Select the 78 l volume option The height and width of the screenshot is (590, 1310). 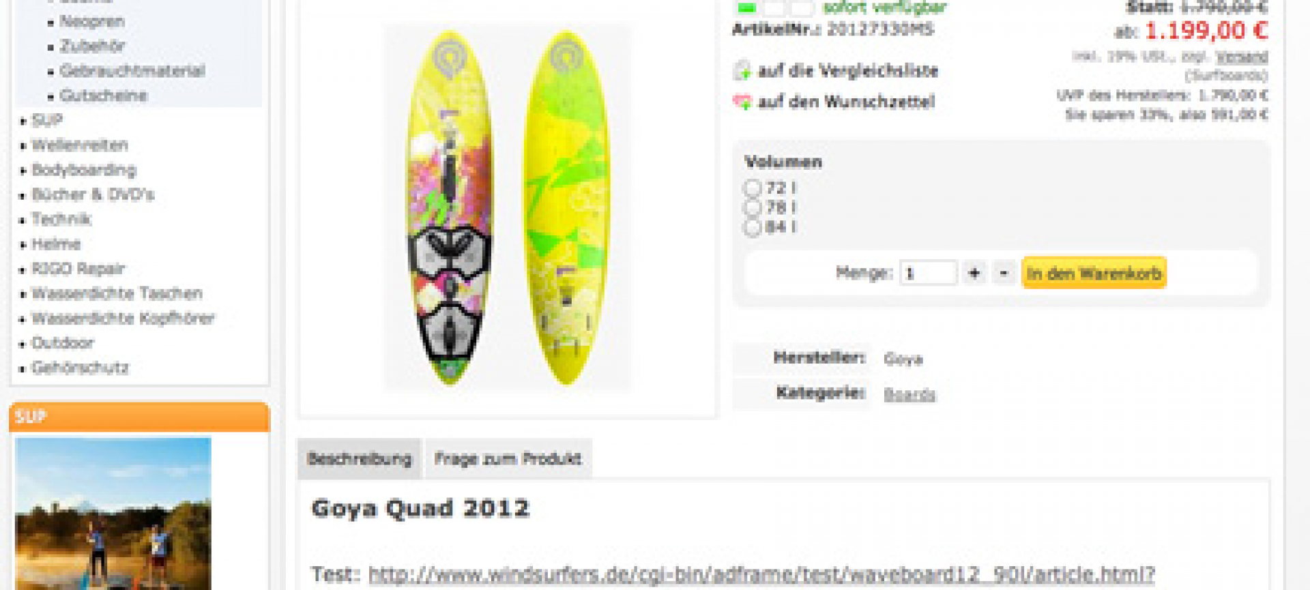[752, 207]
